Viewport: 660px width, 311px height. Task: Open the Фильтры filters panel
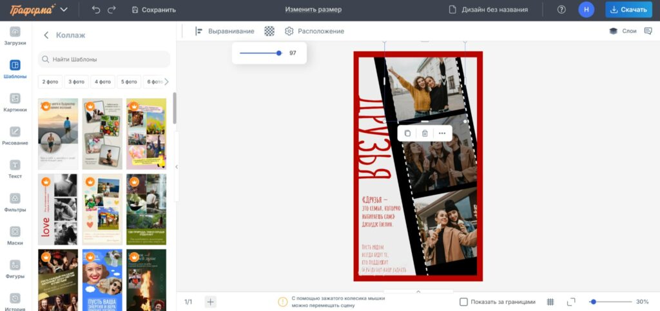15,202
